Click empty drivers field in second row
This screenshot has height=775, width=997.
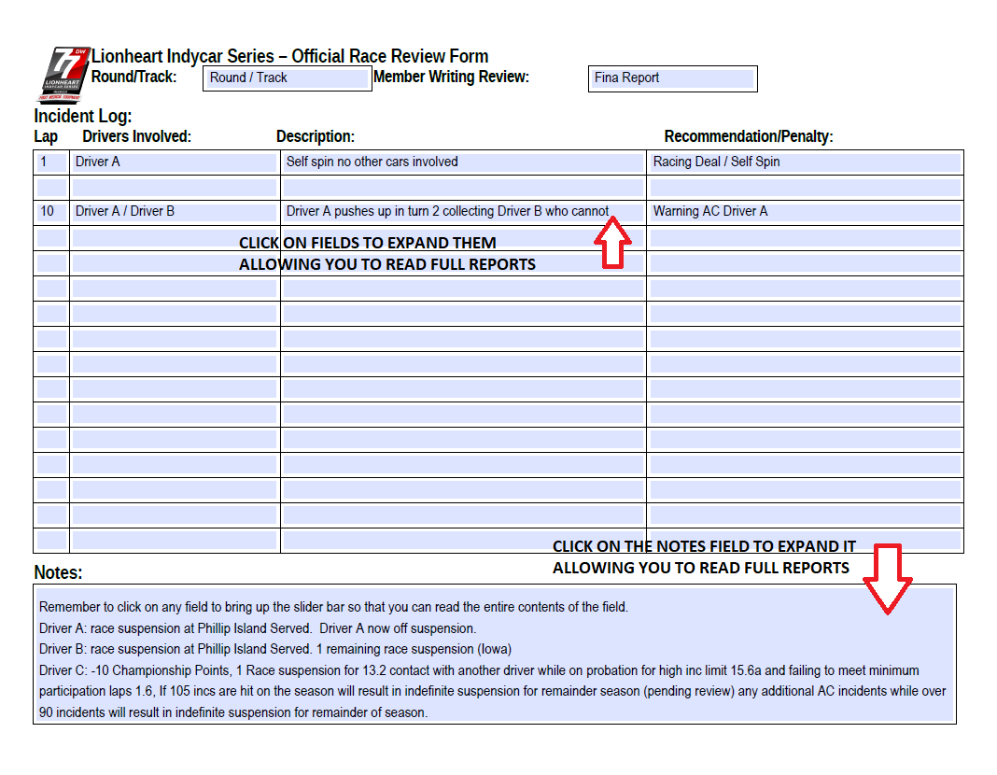coord(175,188)
